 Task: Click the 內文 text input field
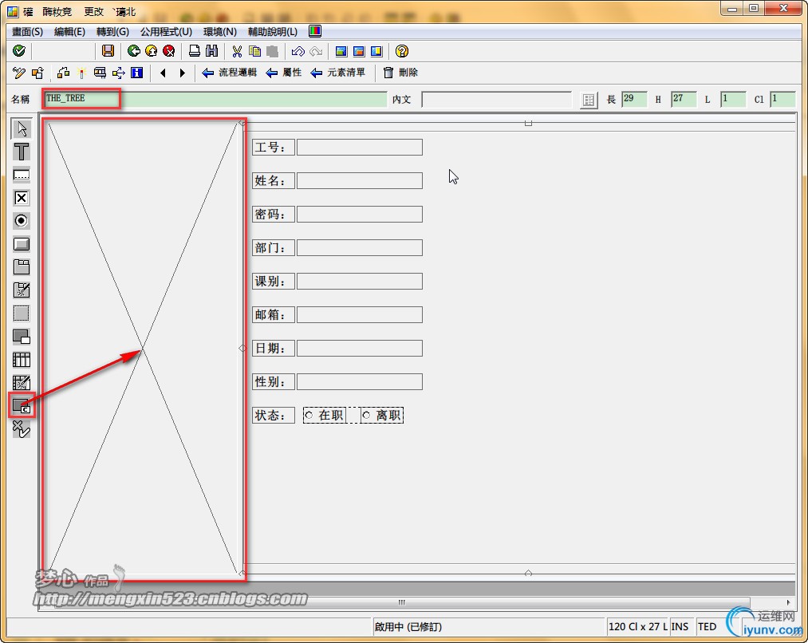(x=497, y=99)
